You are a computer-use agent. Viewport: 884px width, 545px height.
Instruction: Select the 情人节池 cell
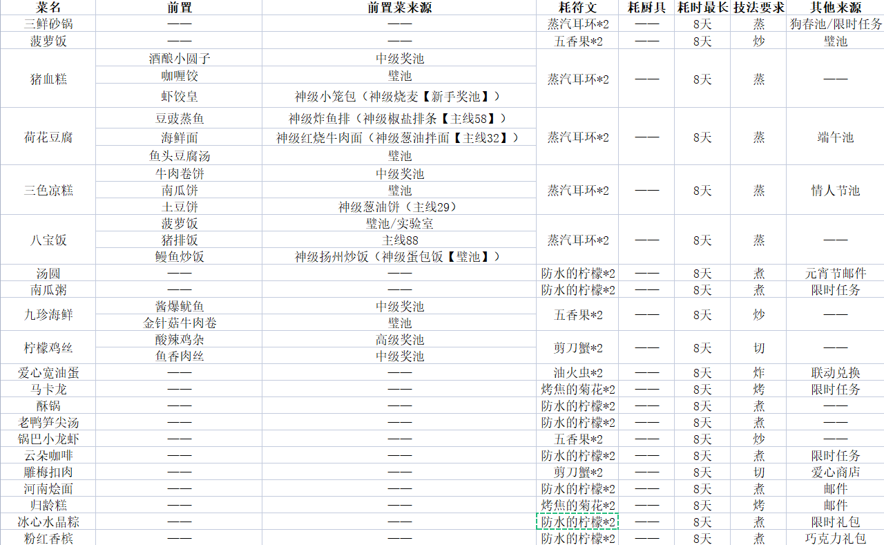coord(835,190)
